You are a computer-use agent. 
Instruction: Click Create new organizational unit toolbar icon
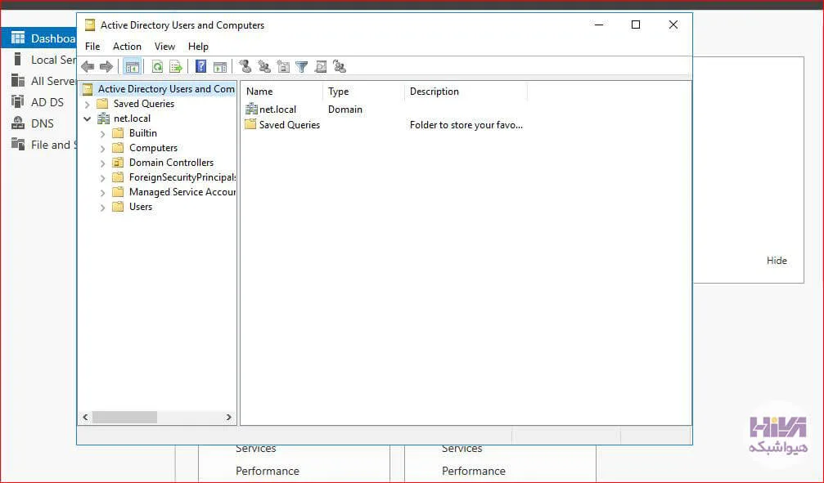tap(283, 66)
